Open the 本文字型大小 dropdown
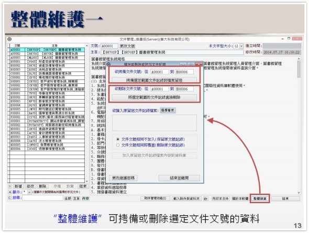 tap(241, 46)
